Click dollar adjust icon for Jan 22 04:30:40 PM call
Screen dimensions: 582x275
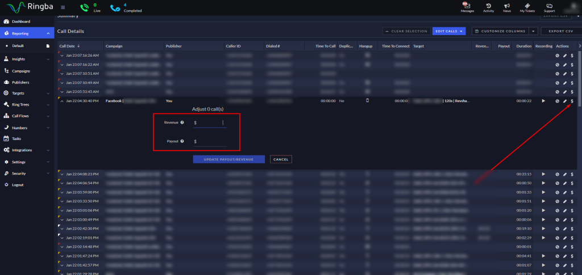point(572,101)
